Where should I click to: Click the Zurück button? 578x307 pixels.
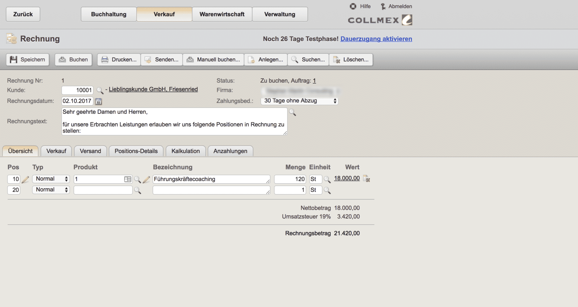click(x=23, y=14)
